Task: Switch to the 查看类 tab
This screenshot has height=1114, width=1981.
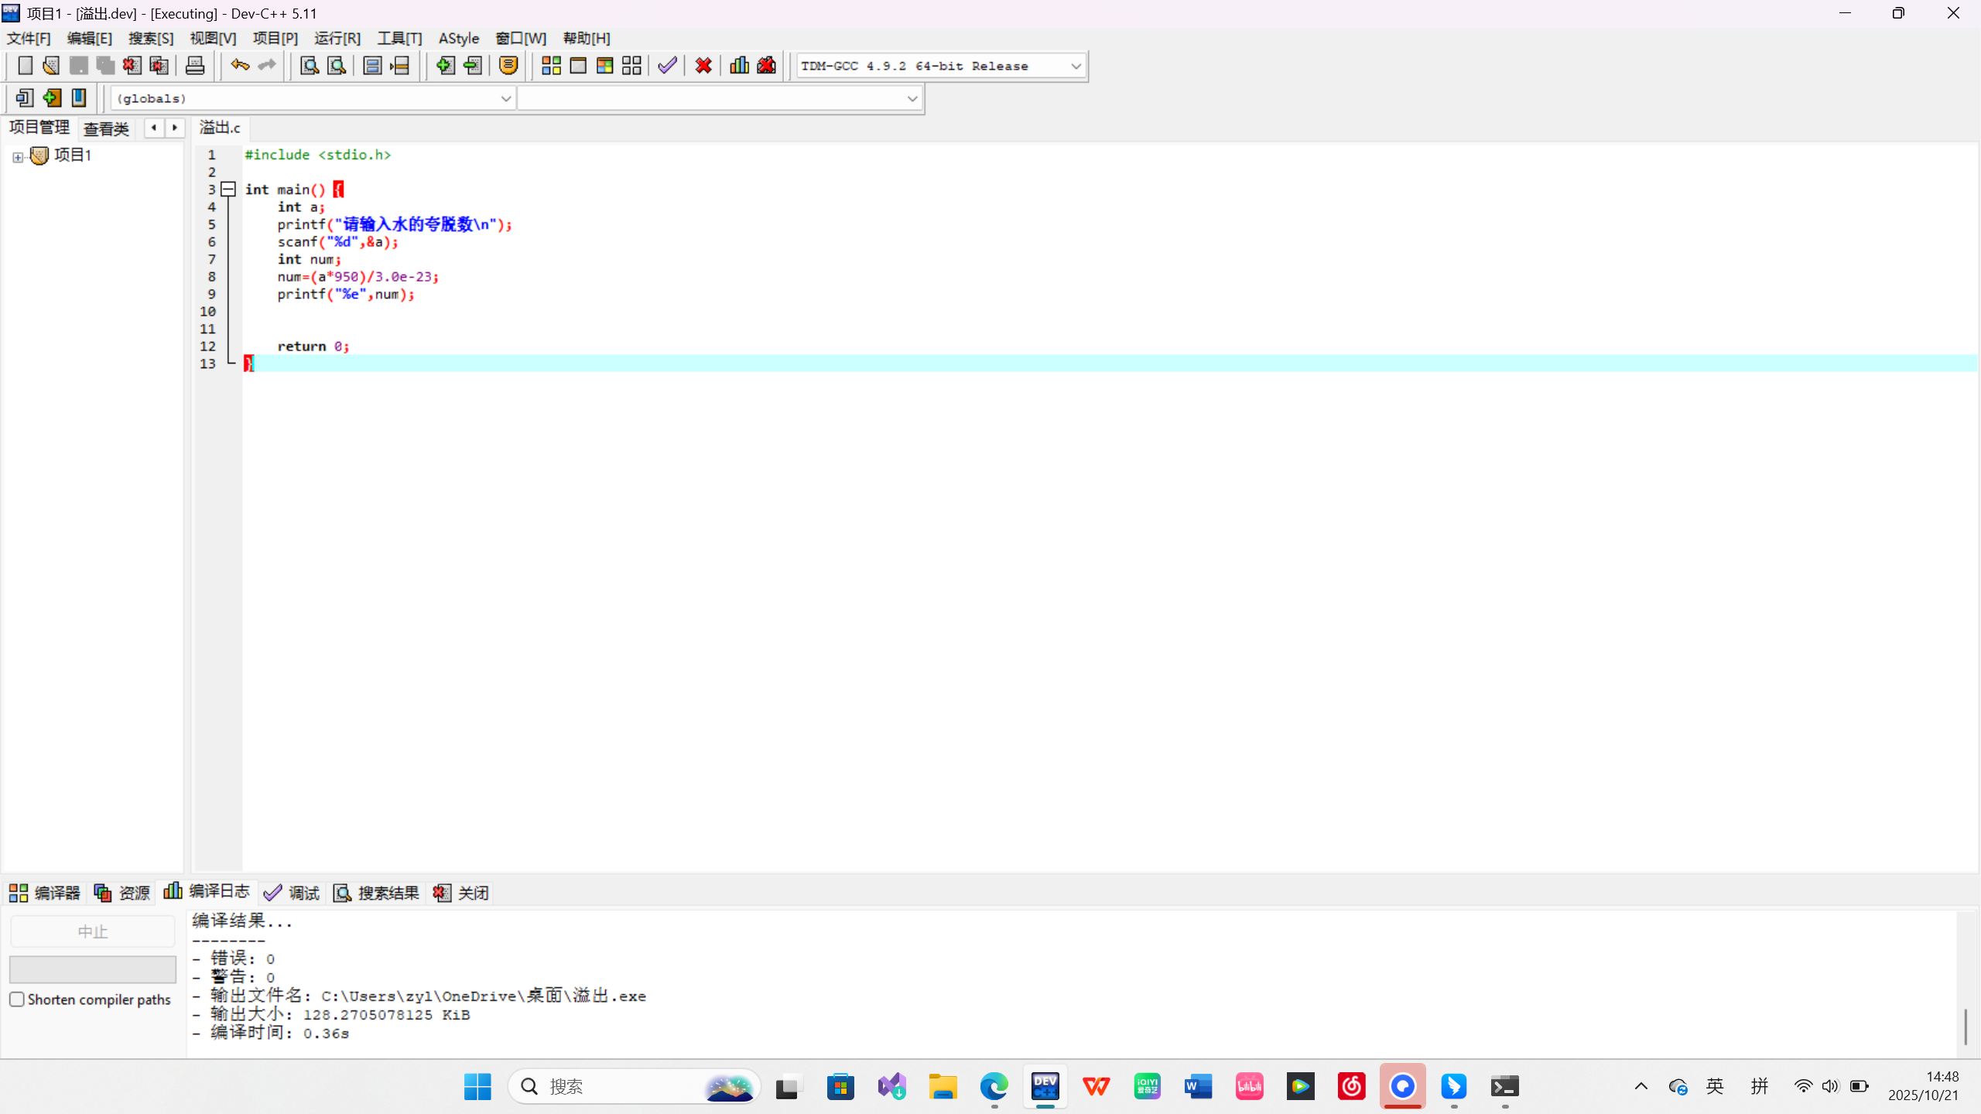Action: coord(106,128)
